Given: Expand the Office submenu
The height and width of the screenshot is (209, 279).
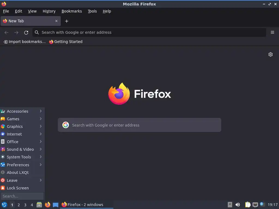Looking at the screenshot, I should click(22, 142).
